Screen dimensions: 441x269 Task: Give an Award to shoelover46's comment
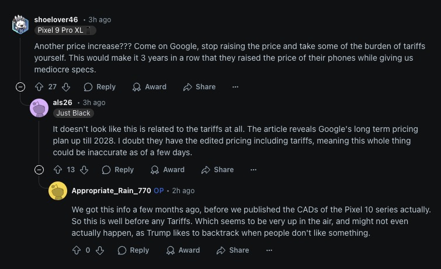click(150, 87)
